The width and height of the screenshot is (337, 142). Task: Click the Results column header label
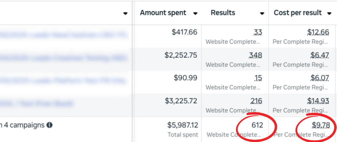[x=223, y=13]
